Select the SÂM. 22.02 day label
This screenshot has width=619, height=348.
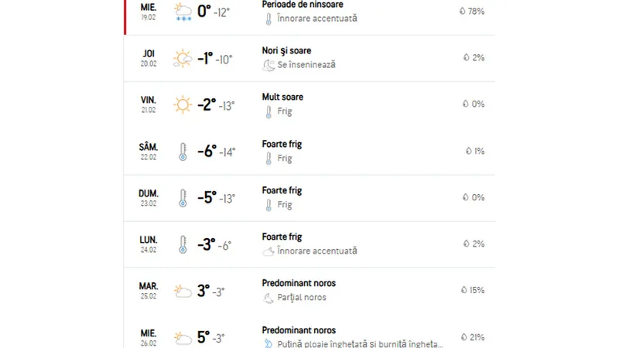point(149,152)
